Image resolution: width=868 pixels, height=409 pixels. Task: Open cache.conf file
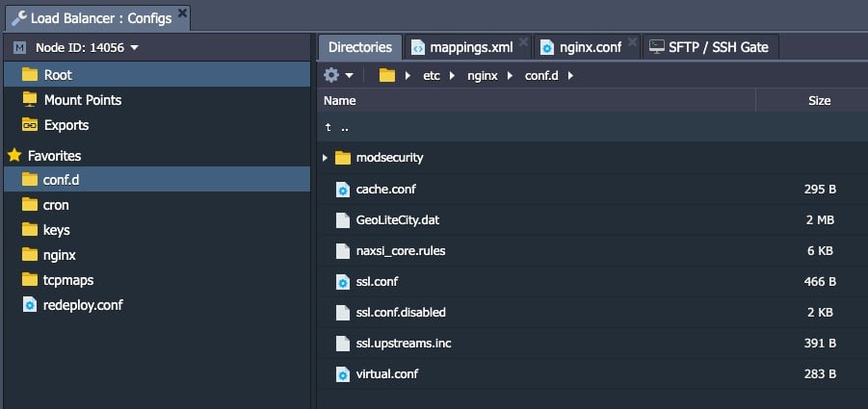point(386,189)
